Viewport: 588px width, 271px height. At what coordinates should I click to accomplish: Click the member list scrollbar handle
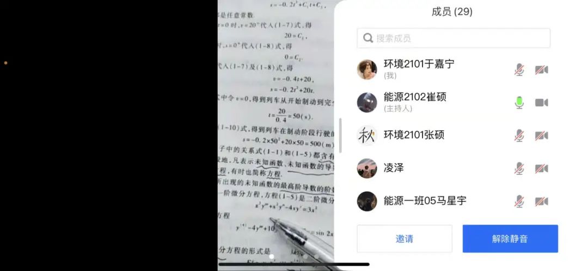tap(340, 136)
